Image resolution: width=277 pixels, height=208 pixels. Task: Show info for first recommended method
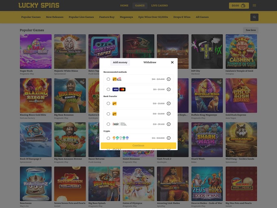point(169,79)
